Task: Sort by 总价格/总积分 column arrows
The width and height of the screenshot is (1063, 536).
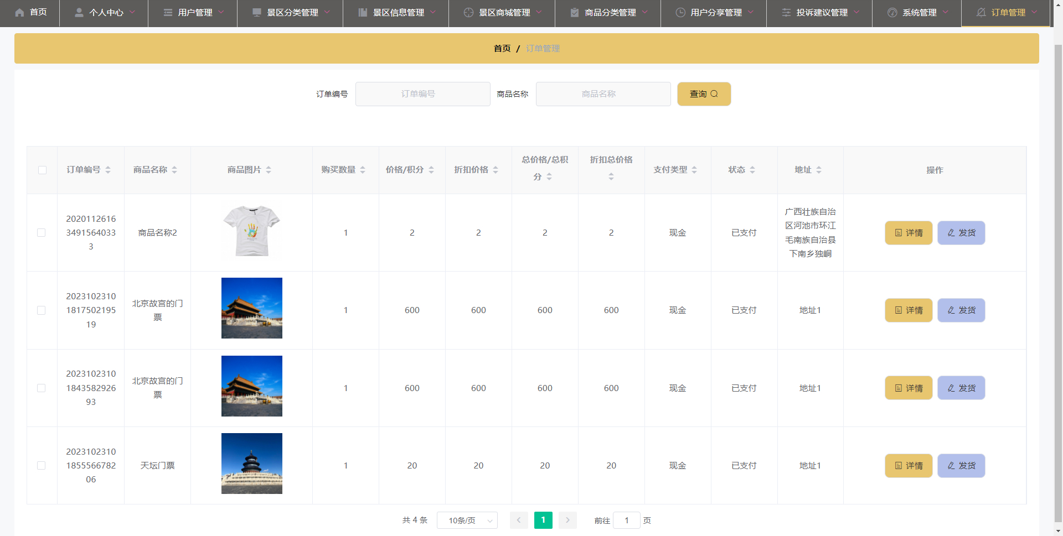Action: coord(549,176)
